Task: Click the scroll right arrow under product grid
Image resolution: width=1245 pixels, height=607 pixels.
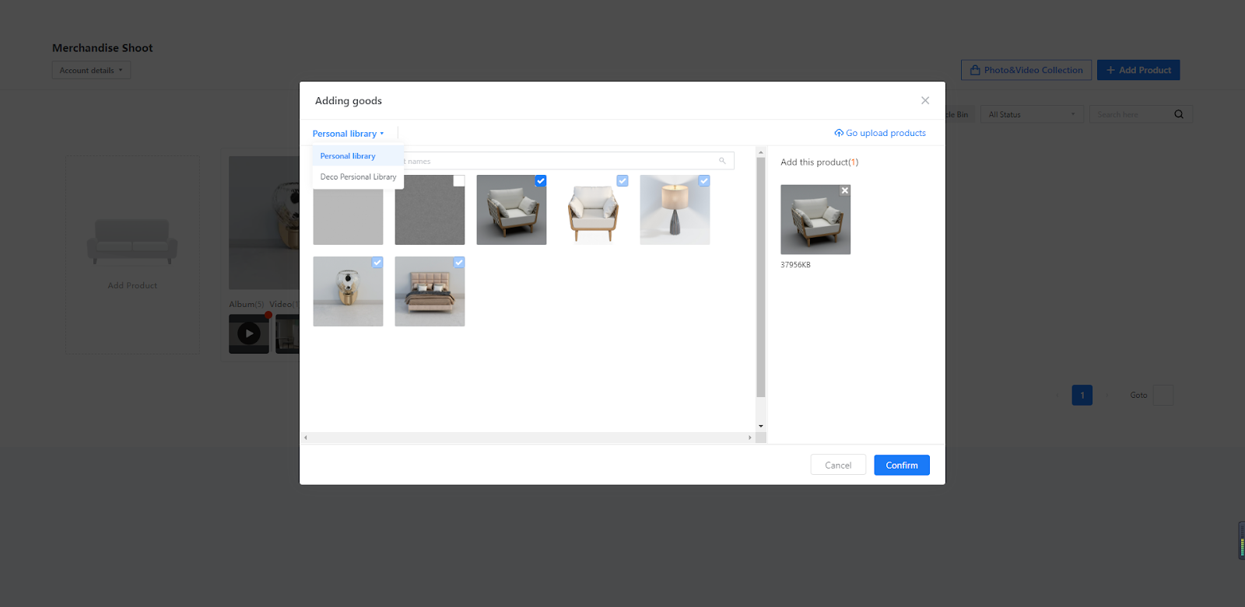Action: point(750,438)
